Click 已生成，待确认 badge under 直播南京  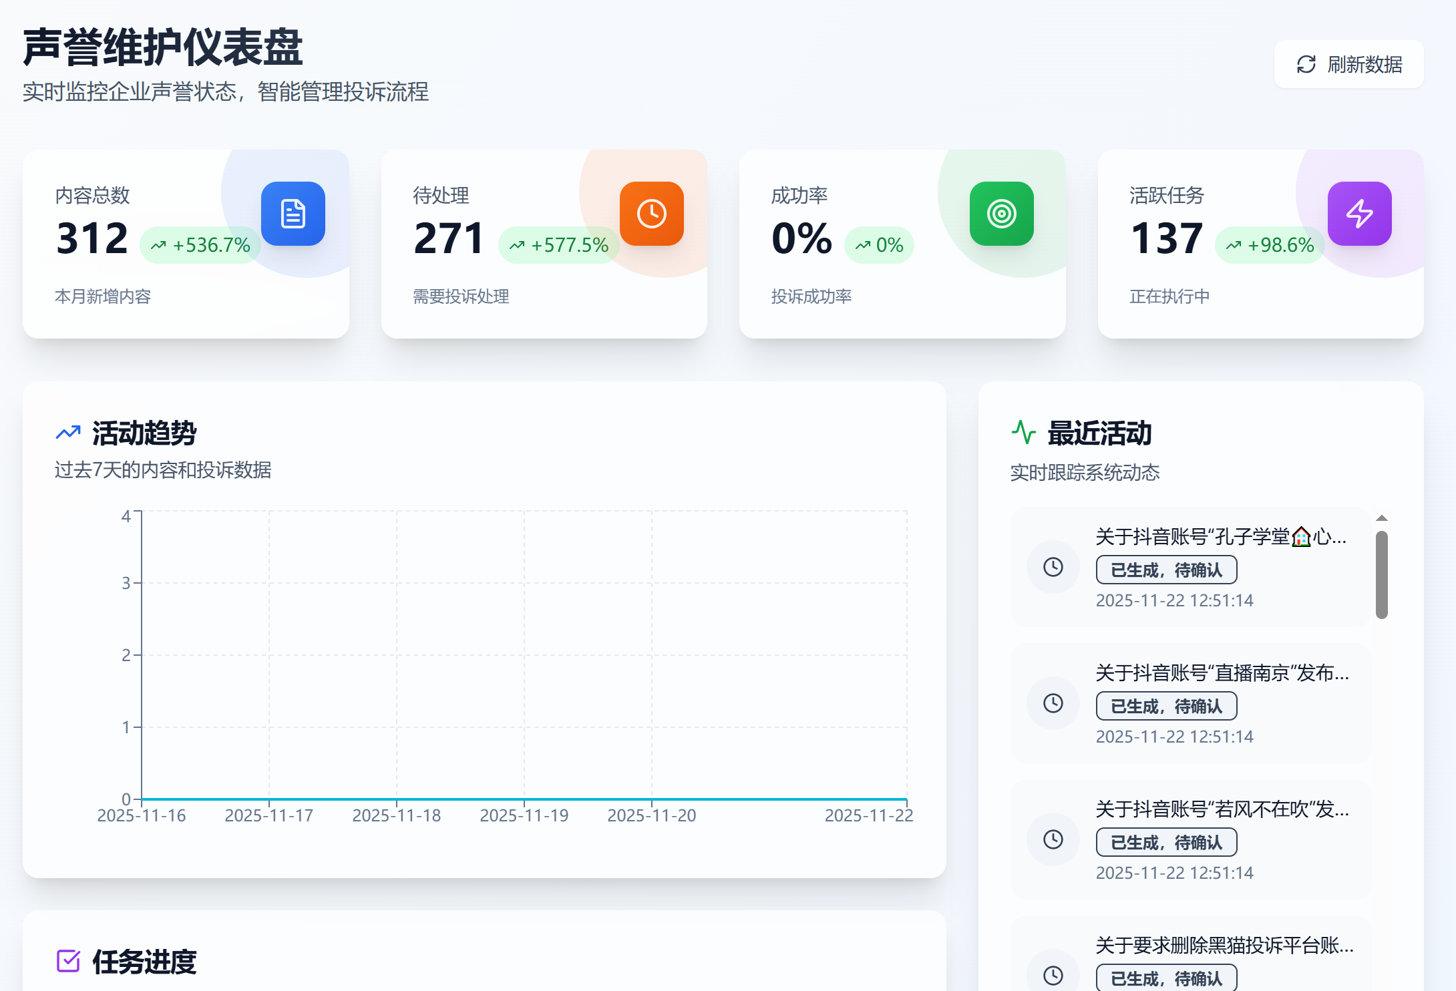click(x=1166, y=707)
